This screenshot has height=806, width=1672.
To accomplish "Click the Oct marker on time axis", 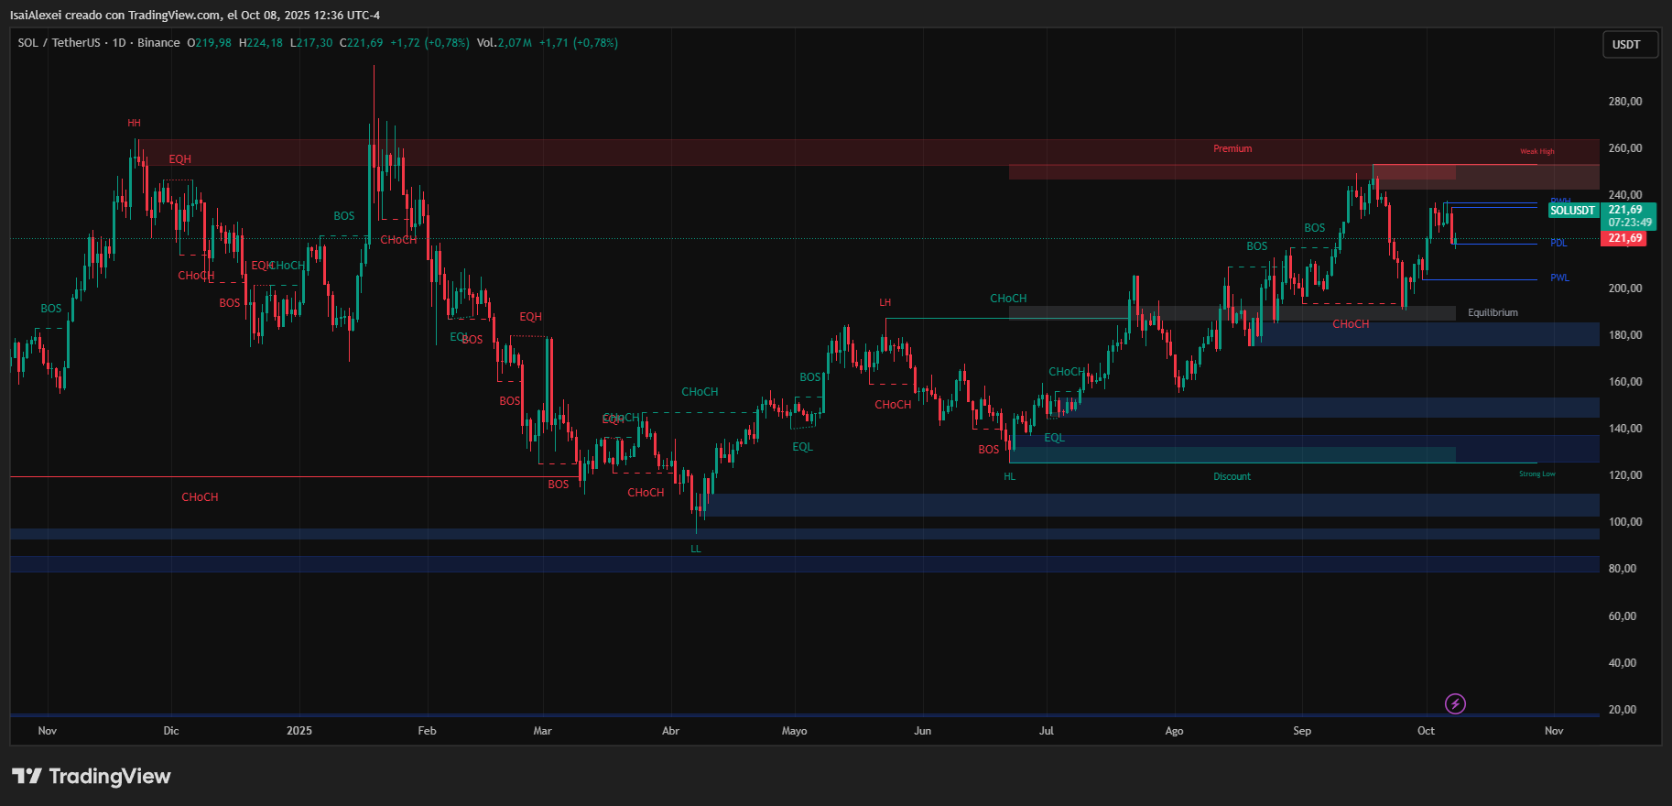I will 1426,731.
